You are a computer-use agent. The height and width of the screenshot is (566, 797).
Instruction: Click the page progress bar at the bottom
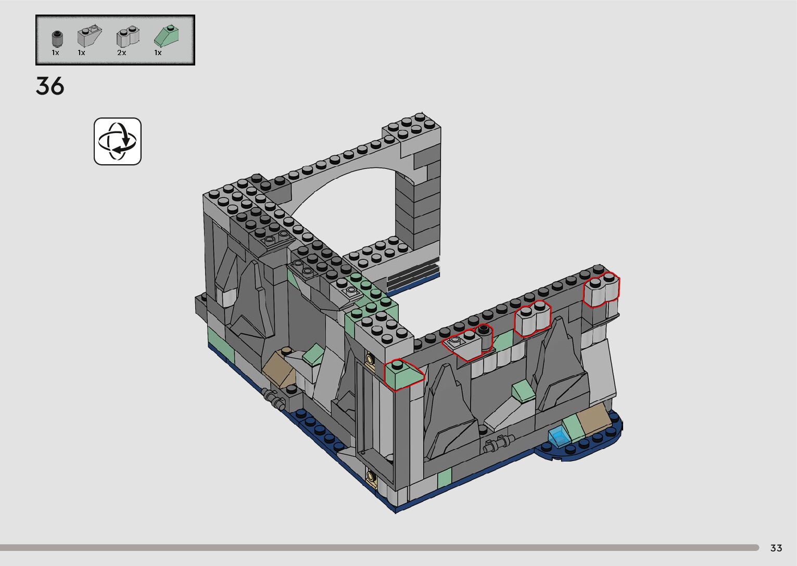pos(379,547)
